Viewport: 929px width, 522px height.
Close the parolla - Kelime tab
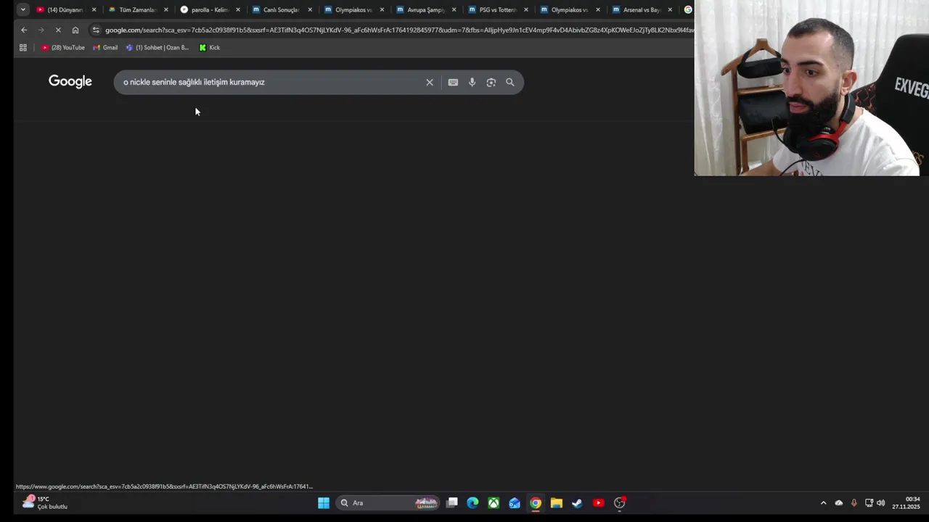point(238,10)
